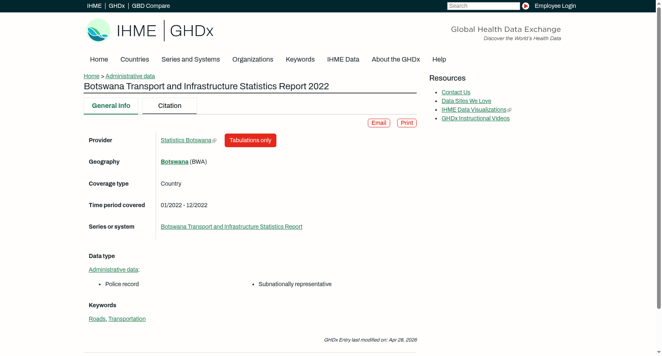Open the Home menu item
662x356 pixels.
tap(99, 59)
